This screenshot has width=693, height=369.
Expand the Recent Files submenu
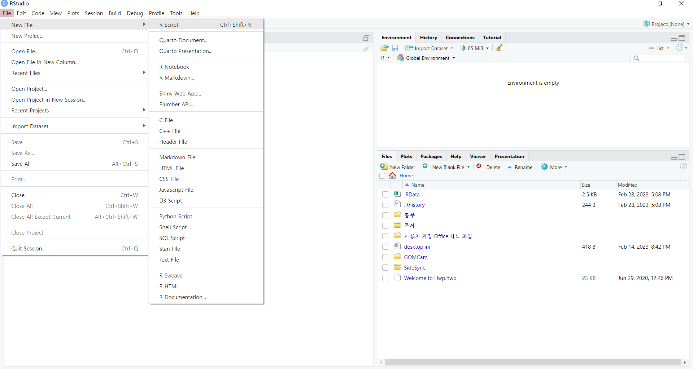click(75, 73)
